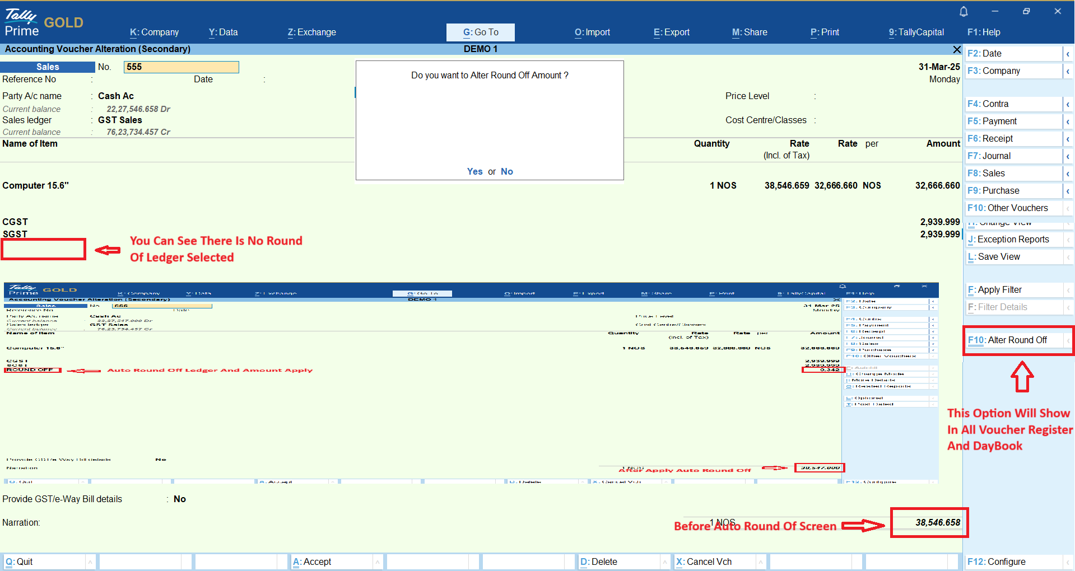Open the K: Company menu
This screenshot has width=1075, height=571.
point(154,32)
